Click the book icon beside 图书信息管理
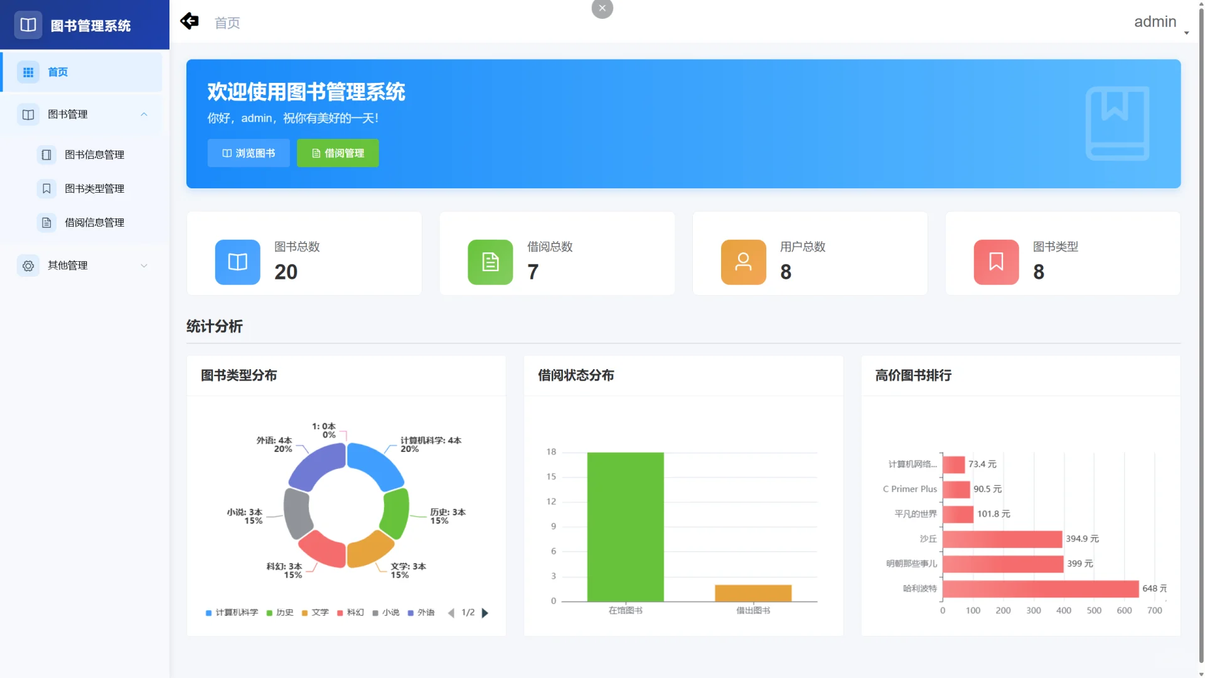Viewport: 1205px width, 678px height. tap(46, 154)
